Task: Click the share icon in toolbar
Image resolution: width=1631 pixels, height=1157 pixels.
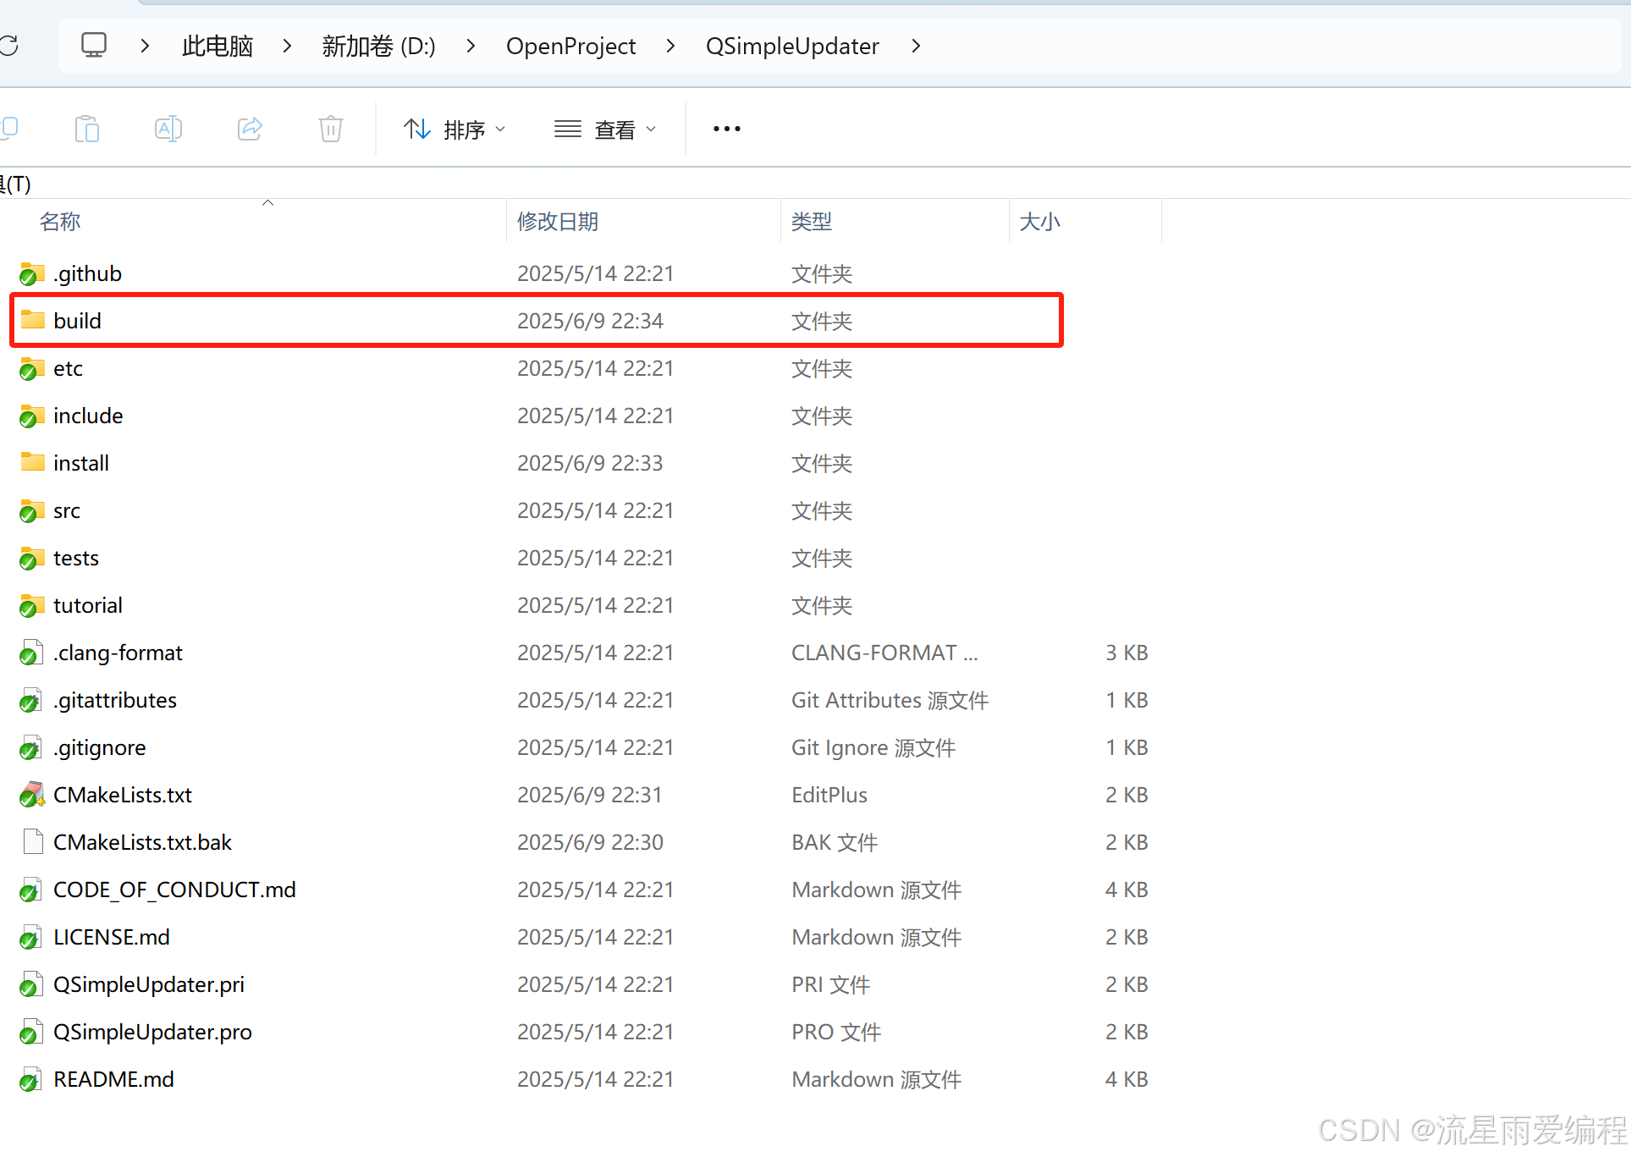Action: pos(250,129)
